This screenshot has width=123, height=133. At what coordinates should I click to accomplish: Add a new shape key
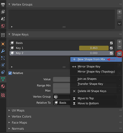120,42
